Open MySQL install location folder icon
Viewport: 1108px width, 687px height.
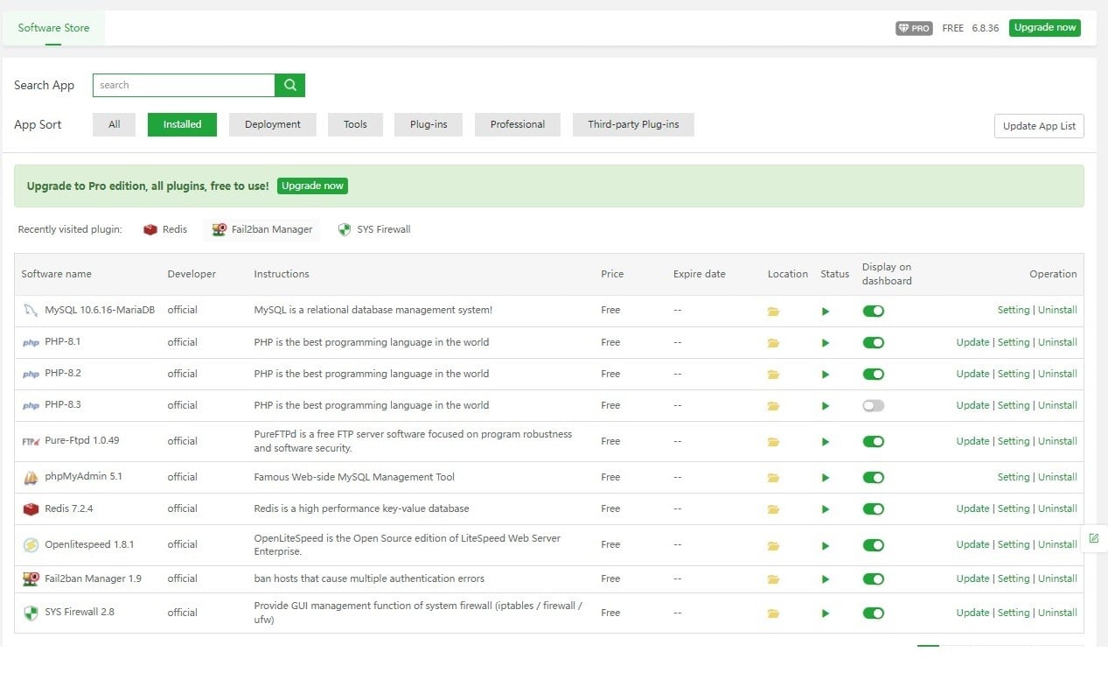click(773, 311)
